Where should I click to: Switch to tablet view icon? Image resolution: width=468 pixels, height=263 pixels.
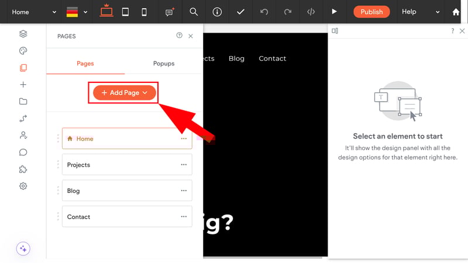pyautogui.click(x=125, y=12)
